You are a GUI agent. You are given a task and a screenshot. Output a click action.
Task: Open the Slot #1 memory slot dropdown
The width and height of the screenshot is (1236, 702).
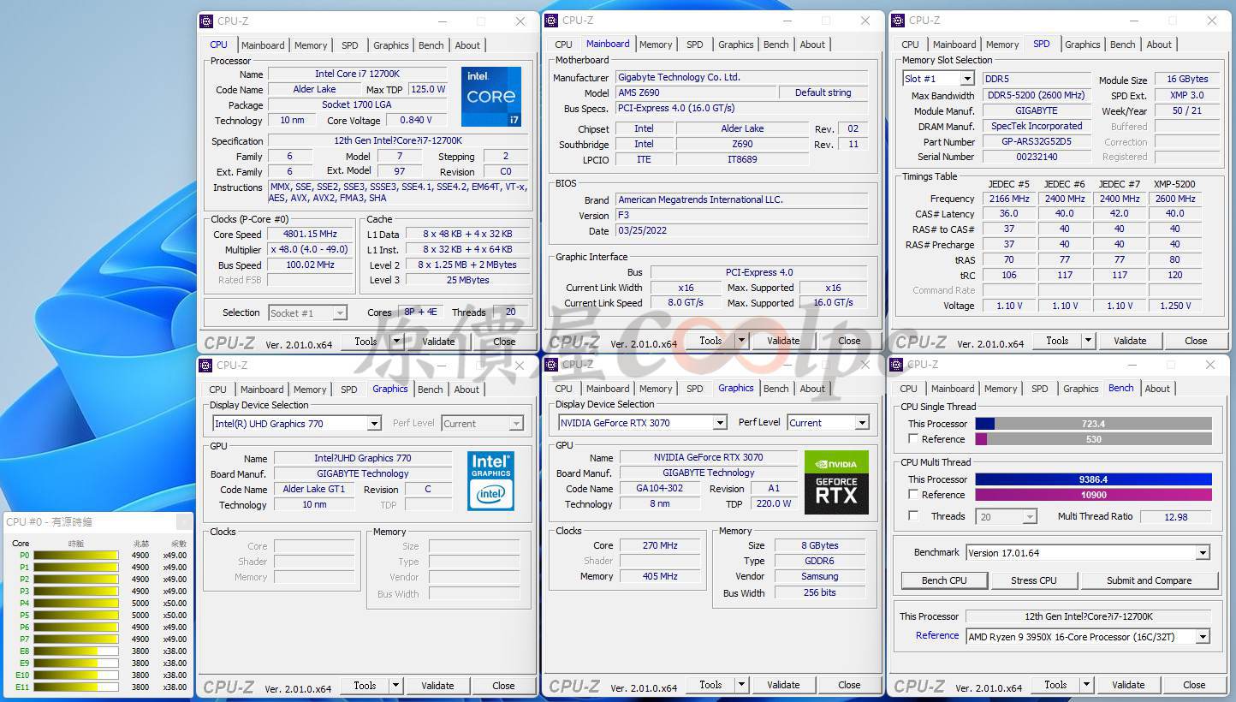(967, 79)
